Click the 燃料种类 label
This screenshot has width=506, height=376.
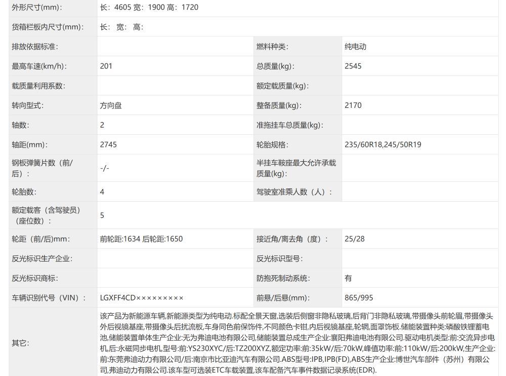tap(272, 47)
